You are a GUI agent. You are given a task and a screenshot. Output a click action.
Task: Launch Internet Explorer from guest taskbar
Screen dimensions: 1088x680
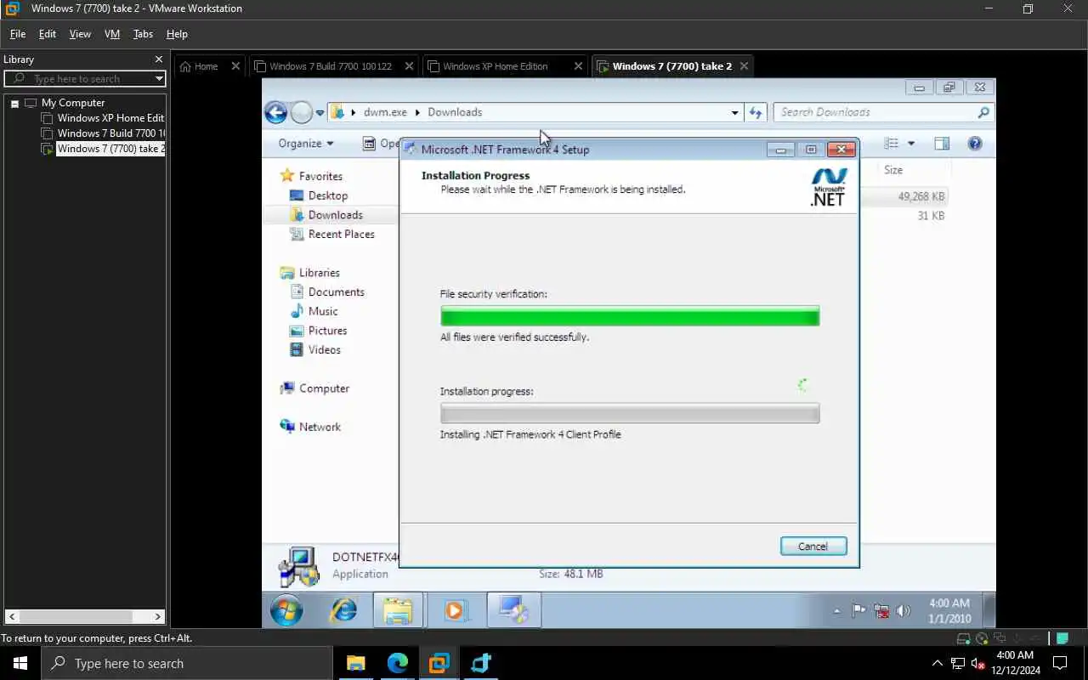[x=343, y=610]
